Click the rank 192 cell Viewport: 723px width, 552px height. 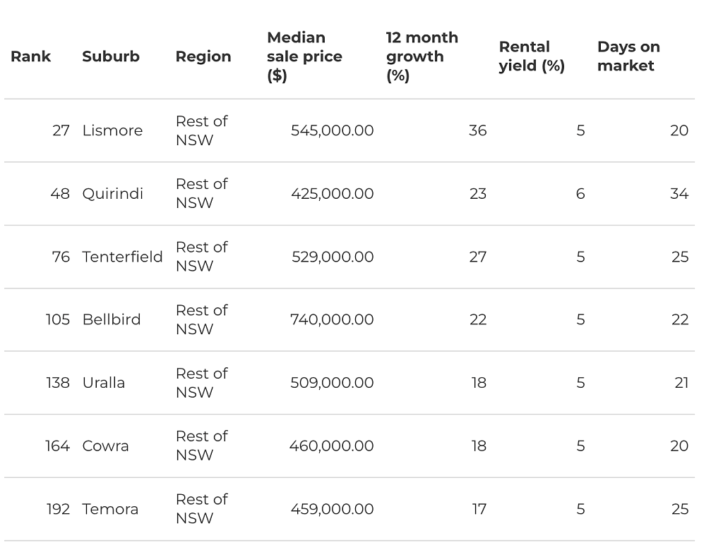pos(58,509)
